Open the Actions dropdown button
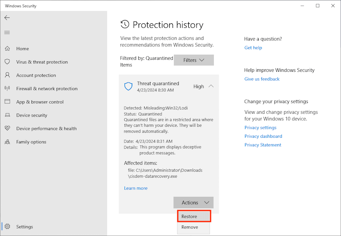This screenshot has width=341, height=236. pyautogui.click(x=194, y=202)
